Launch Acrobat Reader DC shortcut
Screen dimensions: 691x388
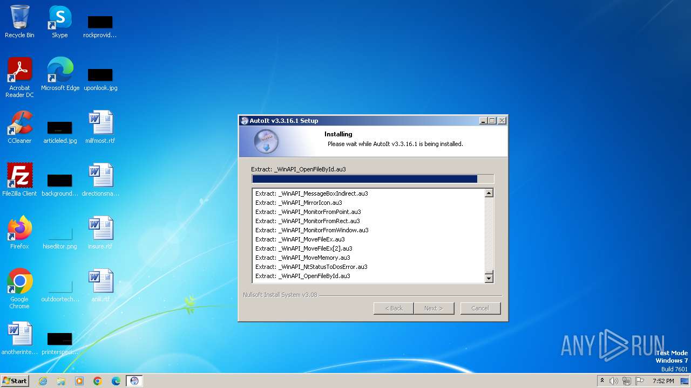19,77
